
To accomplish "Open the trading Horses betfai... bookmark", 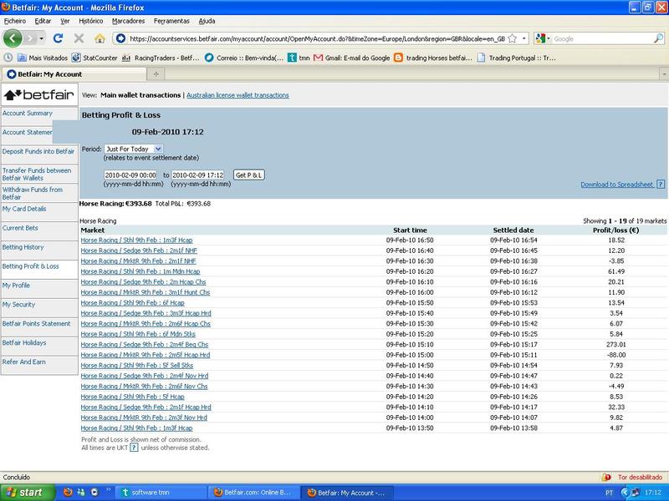I will pyautogui.click(x=433, y=58).
